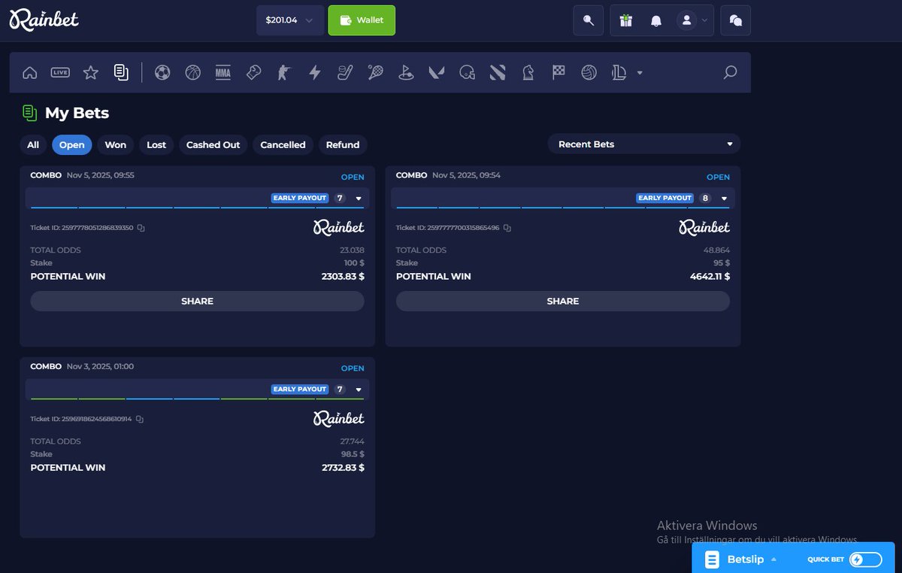Image resolution: width=902 pixels, height=573 pixels.
Task: Select the lightning bolt sport icon
Action: pos(315,73)
